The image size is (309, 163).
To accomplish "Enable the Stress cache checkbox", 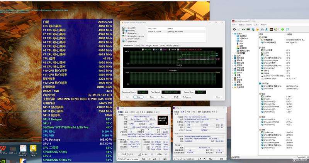I will click(126, 34).
